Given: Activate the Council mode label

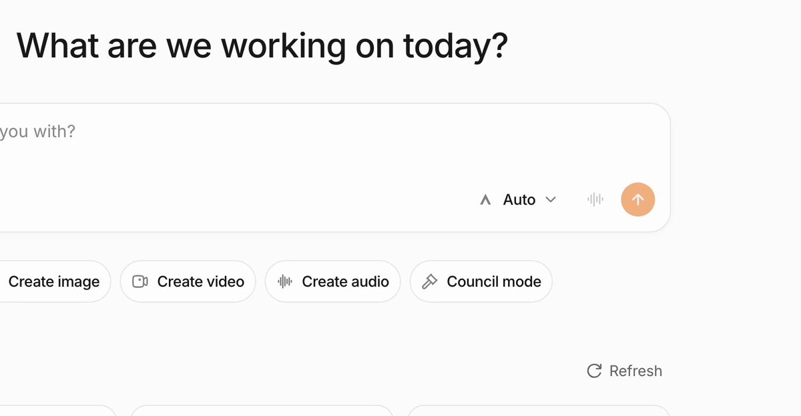Looking at the screenshot, I should pyautogui.click(x=494, y=281).
